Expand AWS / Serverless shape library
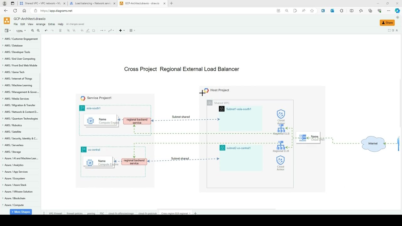The width and height of the screenshot is (402, 226). coord(20,145)
